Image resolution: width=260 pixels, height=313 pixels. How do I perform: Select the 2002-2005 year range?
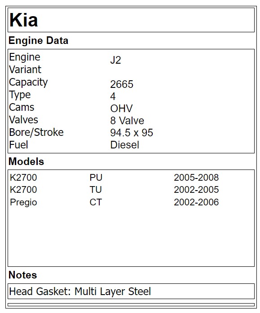coord(196,190)
